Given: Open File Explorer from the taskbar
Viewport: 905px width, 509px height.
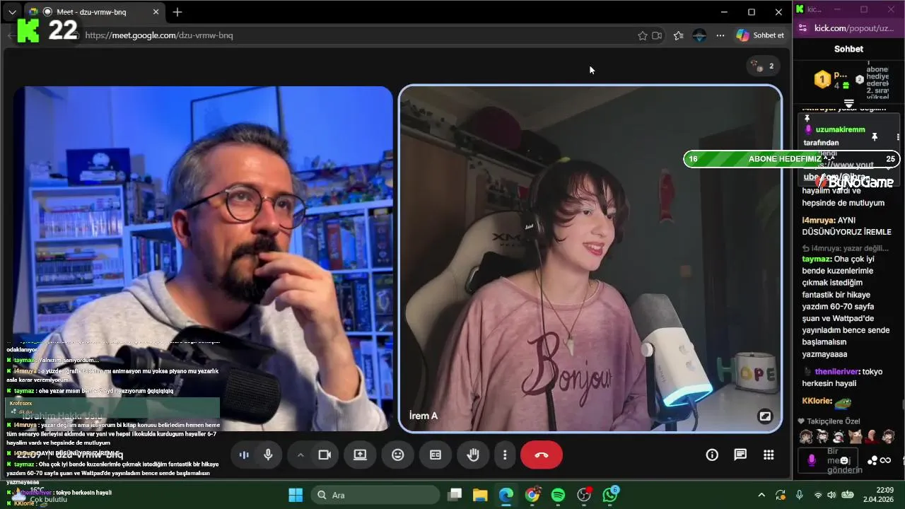Looking at the screenshot, I should pos(480,495).
